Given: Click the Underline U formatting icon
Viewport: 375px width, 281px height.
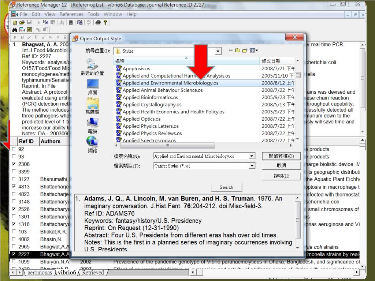Looking at the screenshot, I should tap(36, 37).
